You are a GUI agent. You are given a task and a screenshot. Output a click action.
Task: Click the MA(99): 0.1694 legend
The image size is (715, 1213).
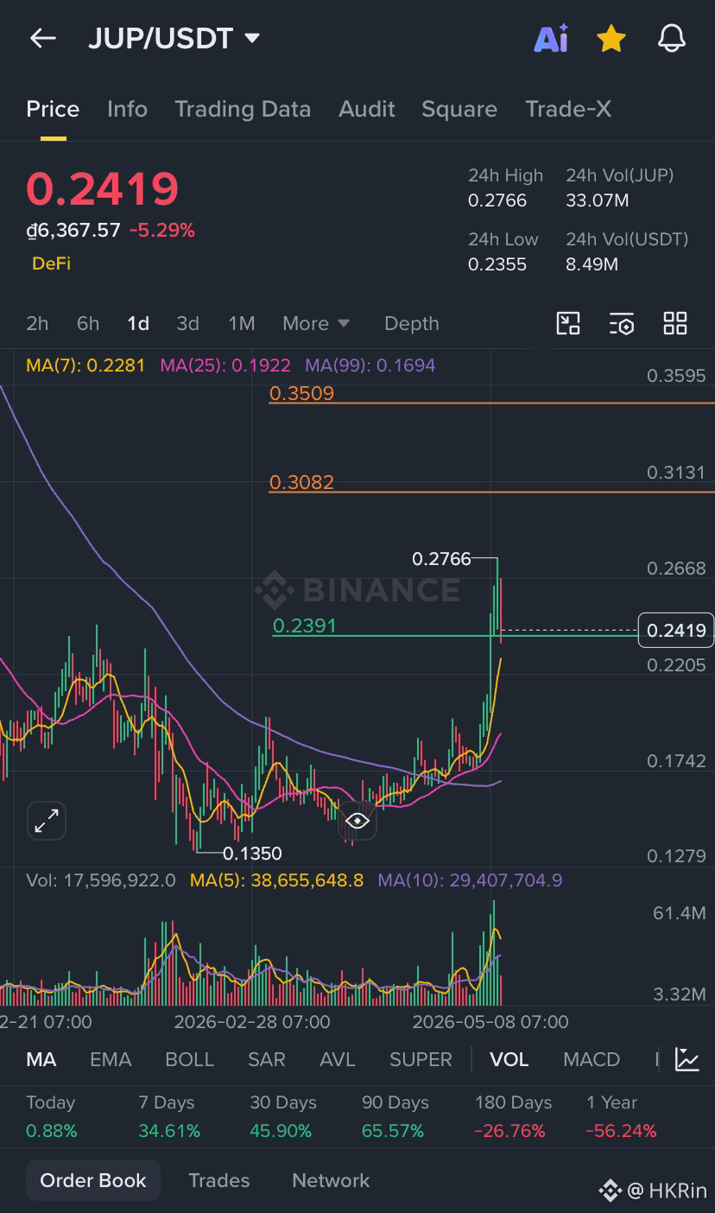tap(370, 365)
